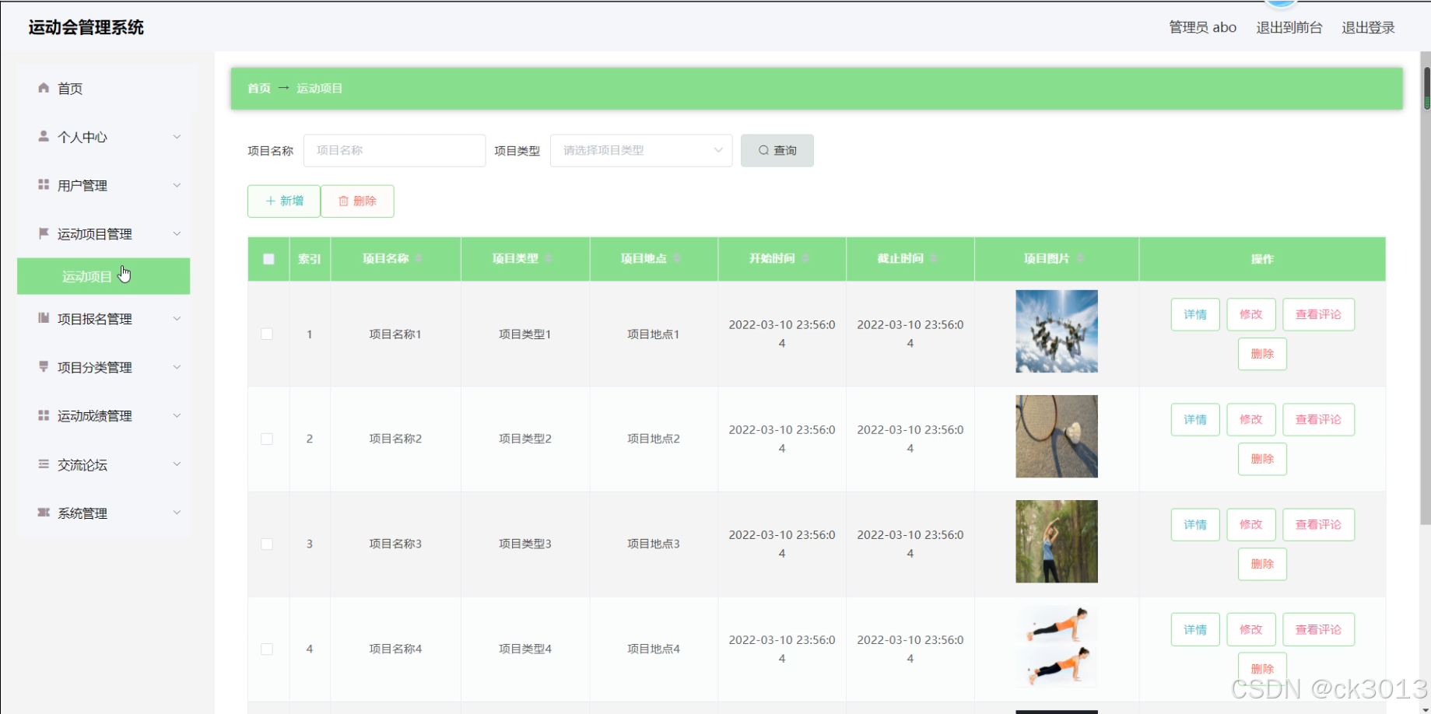Click row 删除 button for 项目名称2
This screenshot has width=1431, height=714.
click(x=1262, y=459)
